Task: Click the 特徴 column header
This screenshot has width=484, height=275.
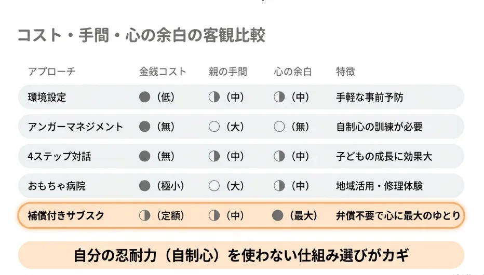Action: click(345, 72)
